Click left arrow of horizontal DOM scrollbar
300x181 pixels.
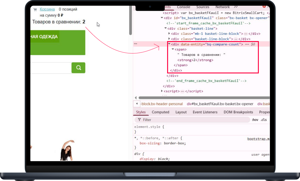coord(136,98)
